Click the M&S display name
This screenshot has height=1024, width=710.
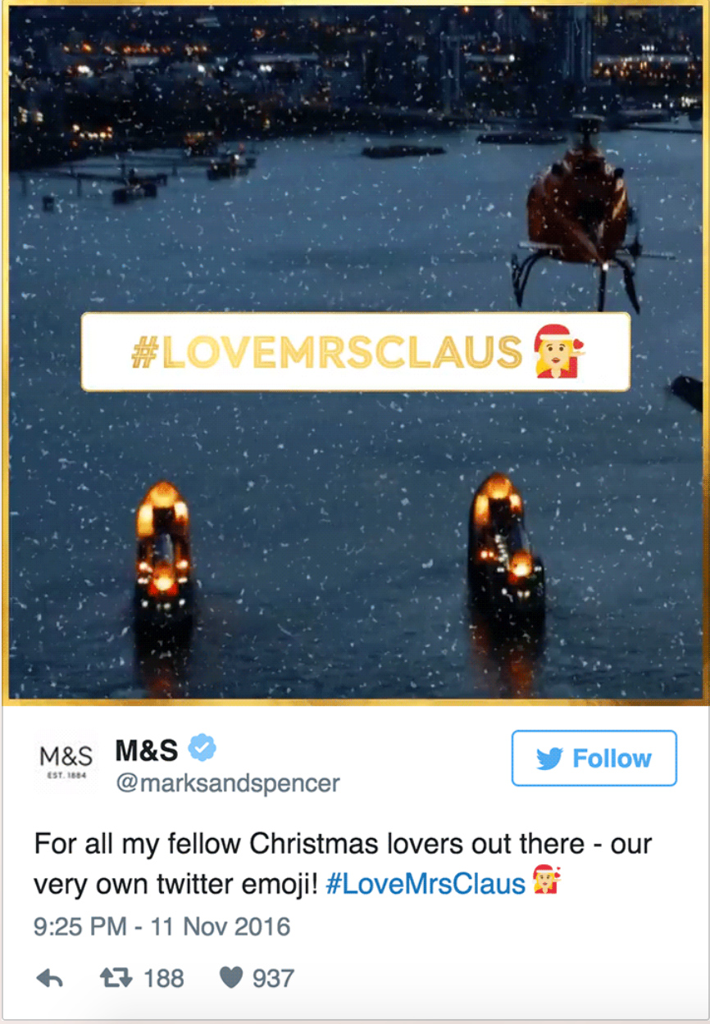(x=147, y=749)
